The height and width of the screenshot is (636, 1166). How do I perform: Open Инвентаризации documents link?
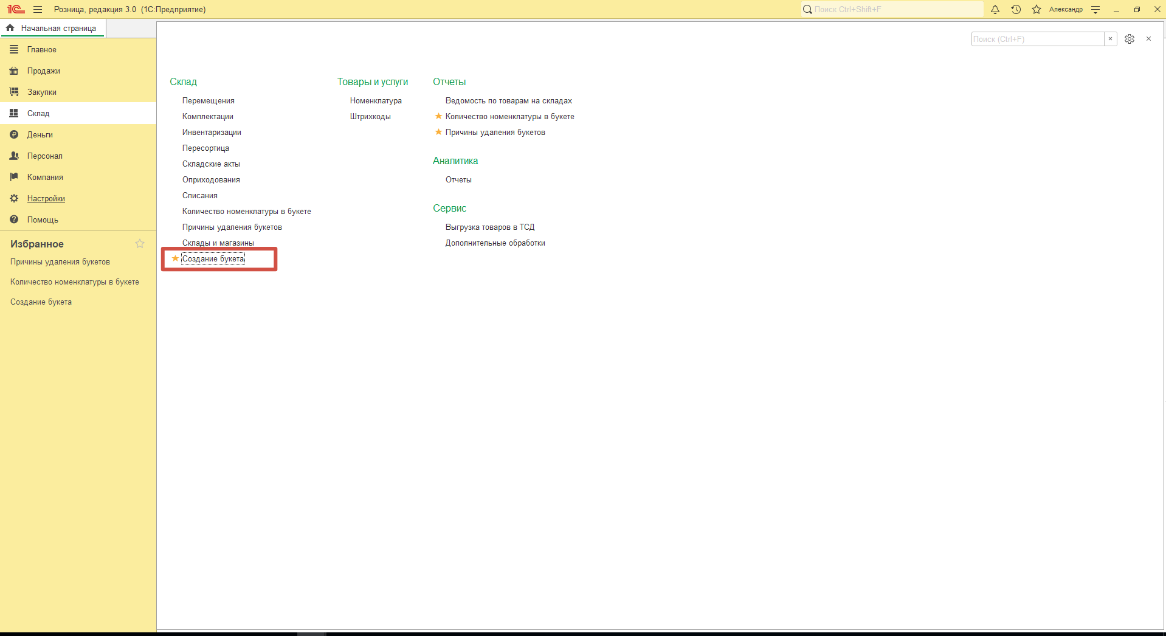[212, 133]
